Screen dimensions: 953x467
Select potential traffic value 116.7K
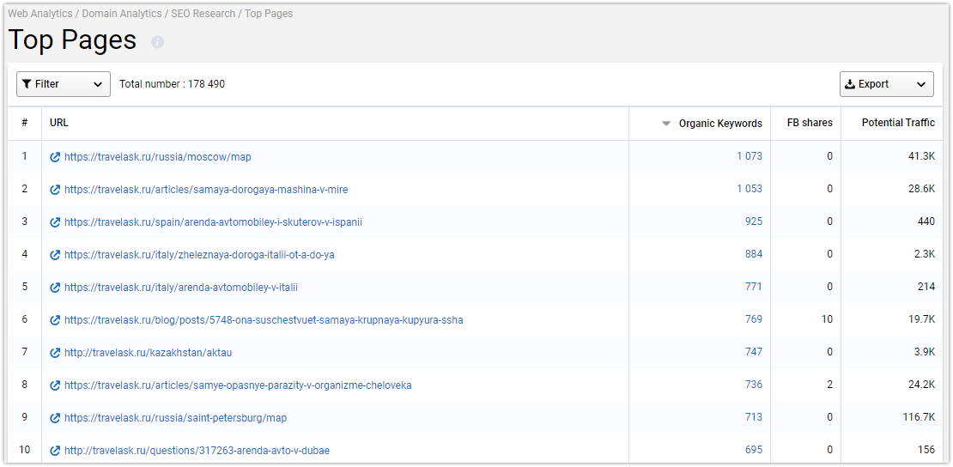pyautogui.click(x=919, y=417)
